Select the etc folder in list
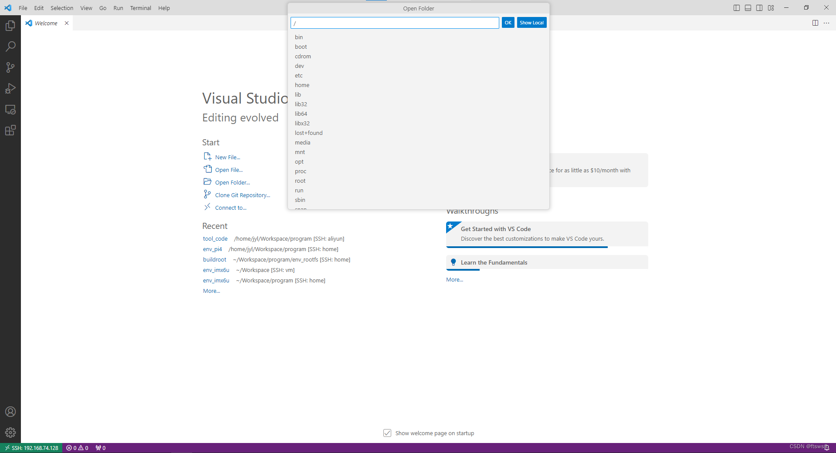Screen dimensions: 836x453 coord(419,75)
